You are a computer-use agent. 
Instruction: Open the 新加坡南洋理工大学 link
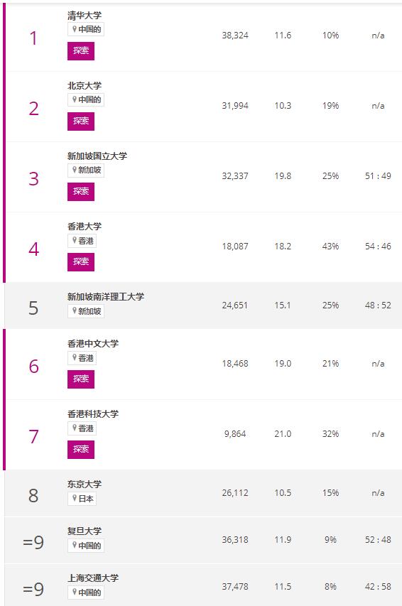pos(106,297)
